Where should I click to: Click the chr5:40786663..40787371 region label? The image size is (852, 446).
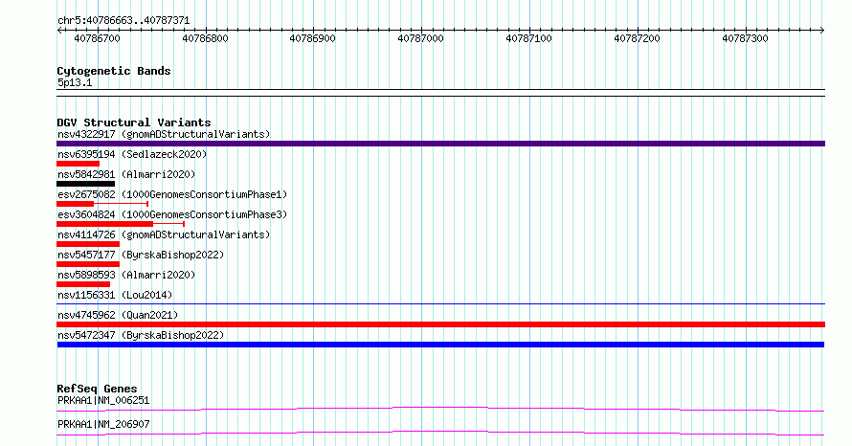[x=123, y=21]
